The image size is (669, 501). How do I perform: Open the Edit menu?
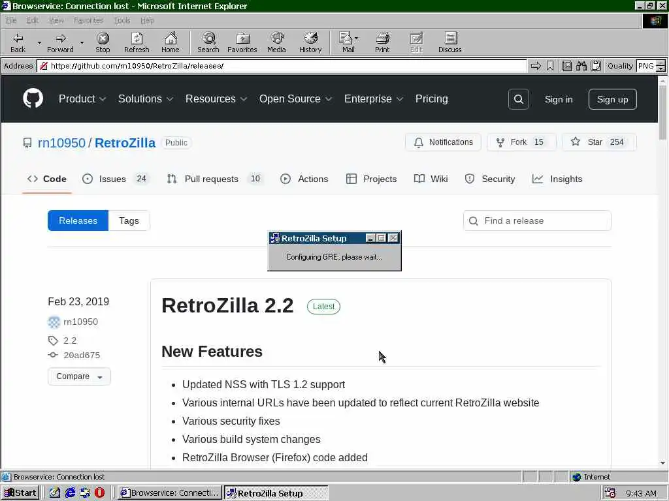[x=33, y=20]
